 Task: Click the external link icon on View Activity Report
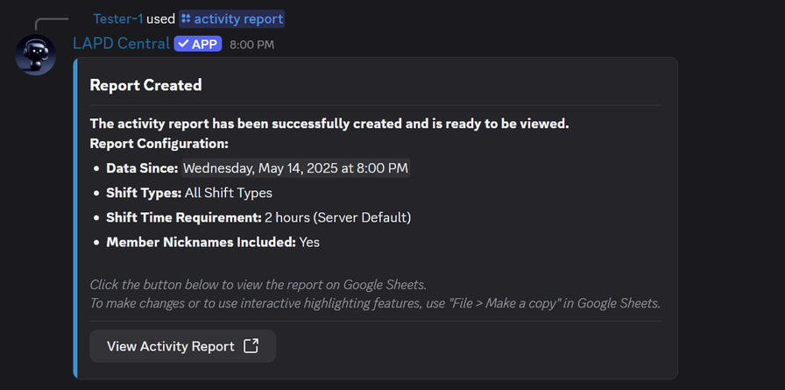click(x=251, y=345)
